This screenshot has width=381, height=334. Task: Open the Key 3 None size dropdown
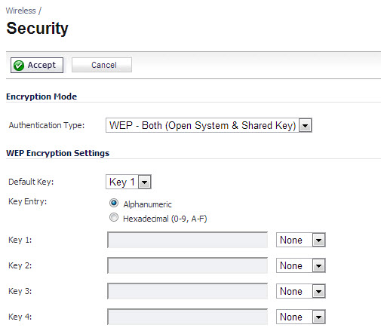pos(301,291)
